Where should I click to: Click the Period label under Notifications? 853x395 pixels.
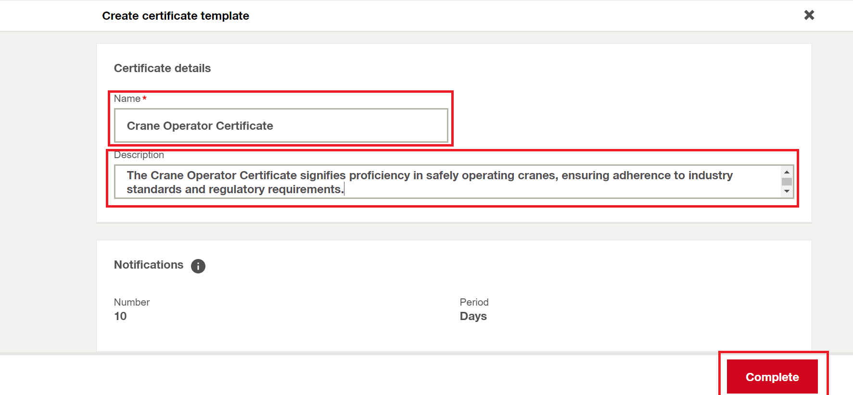474,302
